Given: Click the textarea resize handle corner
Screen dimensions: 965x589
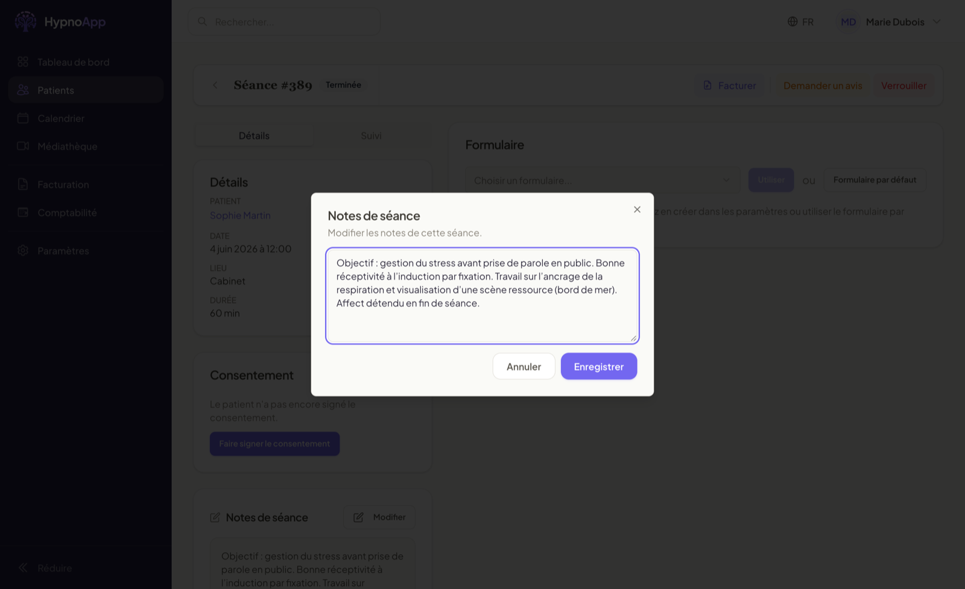Looking at the screenshot, I should tap(633, 338).
